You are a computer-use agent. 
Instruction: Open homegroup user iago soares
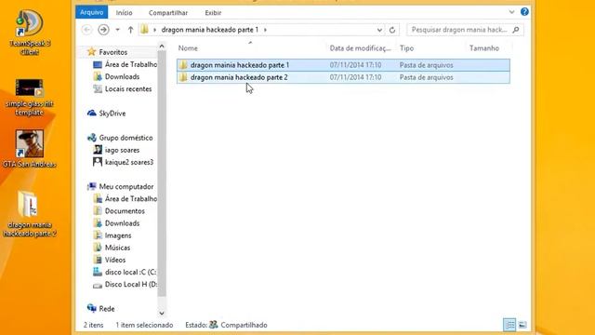tap(122, 150)
